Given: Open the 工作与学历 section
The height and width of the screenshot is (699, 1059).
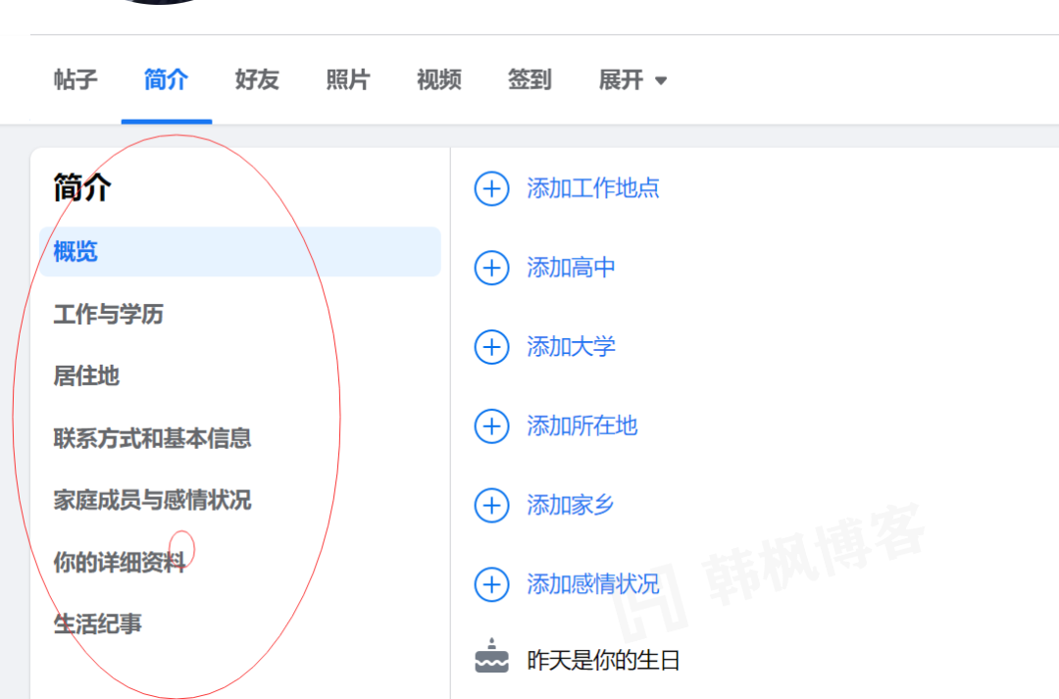Looking at the screenshot, I should point(108,314).
